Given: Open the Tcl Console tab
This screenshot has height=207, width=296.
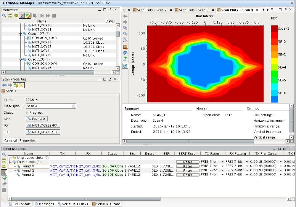Looking at the screenshot, I should (x=20, y=204).
